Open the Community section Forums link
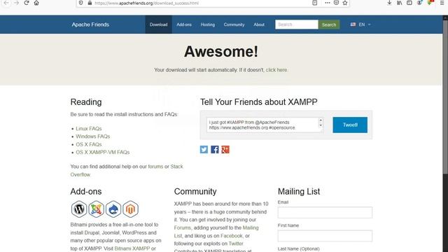Image resolution: width=448 pixels, height=252 pixels. (x=182, y=227)
